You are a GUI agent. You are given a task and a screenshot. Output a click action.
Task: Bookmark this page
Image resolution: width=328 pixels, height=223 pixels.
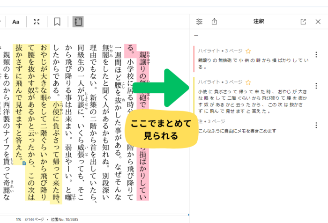[x=57, y=22]
